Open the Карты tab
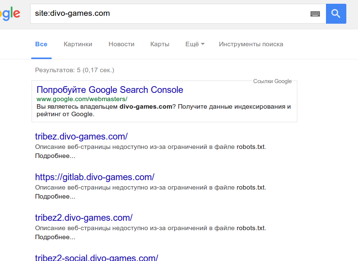The image size is (358, 261). 160,44
